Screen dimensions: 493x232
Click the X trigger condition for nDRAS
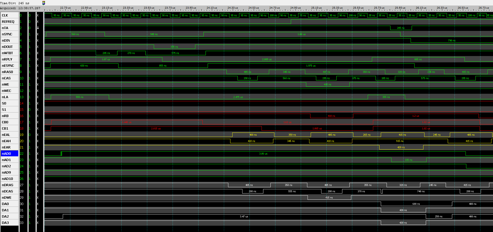click(x=38, y=185)
